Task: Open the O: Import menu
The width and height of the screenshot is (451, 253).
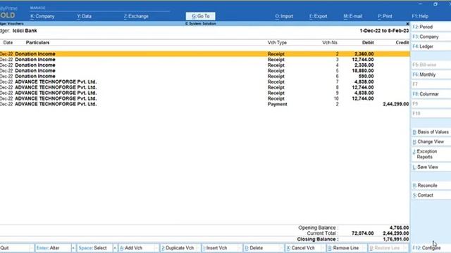Action: tap(284, 16)
